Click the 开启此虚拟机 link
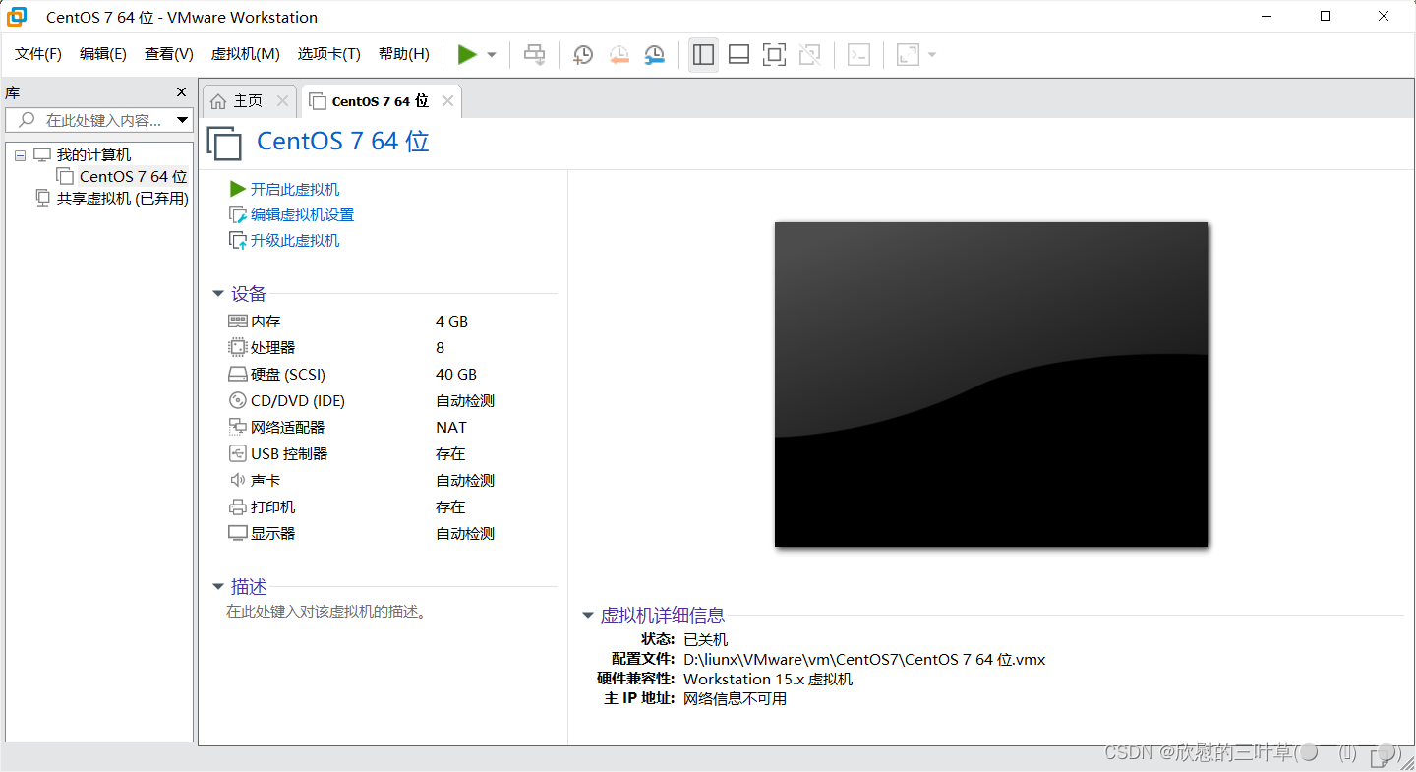Viewport: 1416px width, 772px height. coord(295,189)
